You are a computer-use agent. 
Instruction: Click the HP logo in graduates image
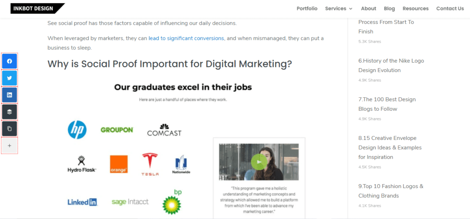(x=77, y=129)
